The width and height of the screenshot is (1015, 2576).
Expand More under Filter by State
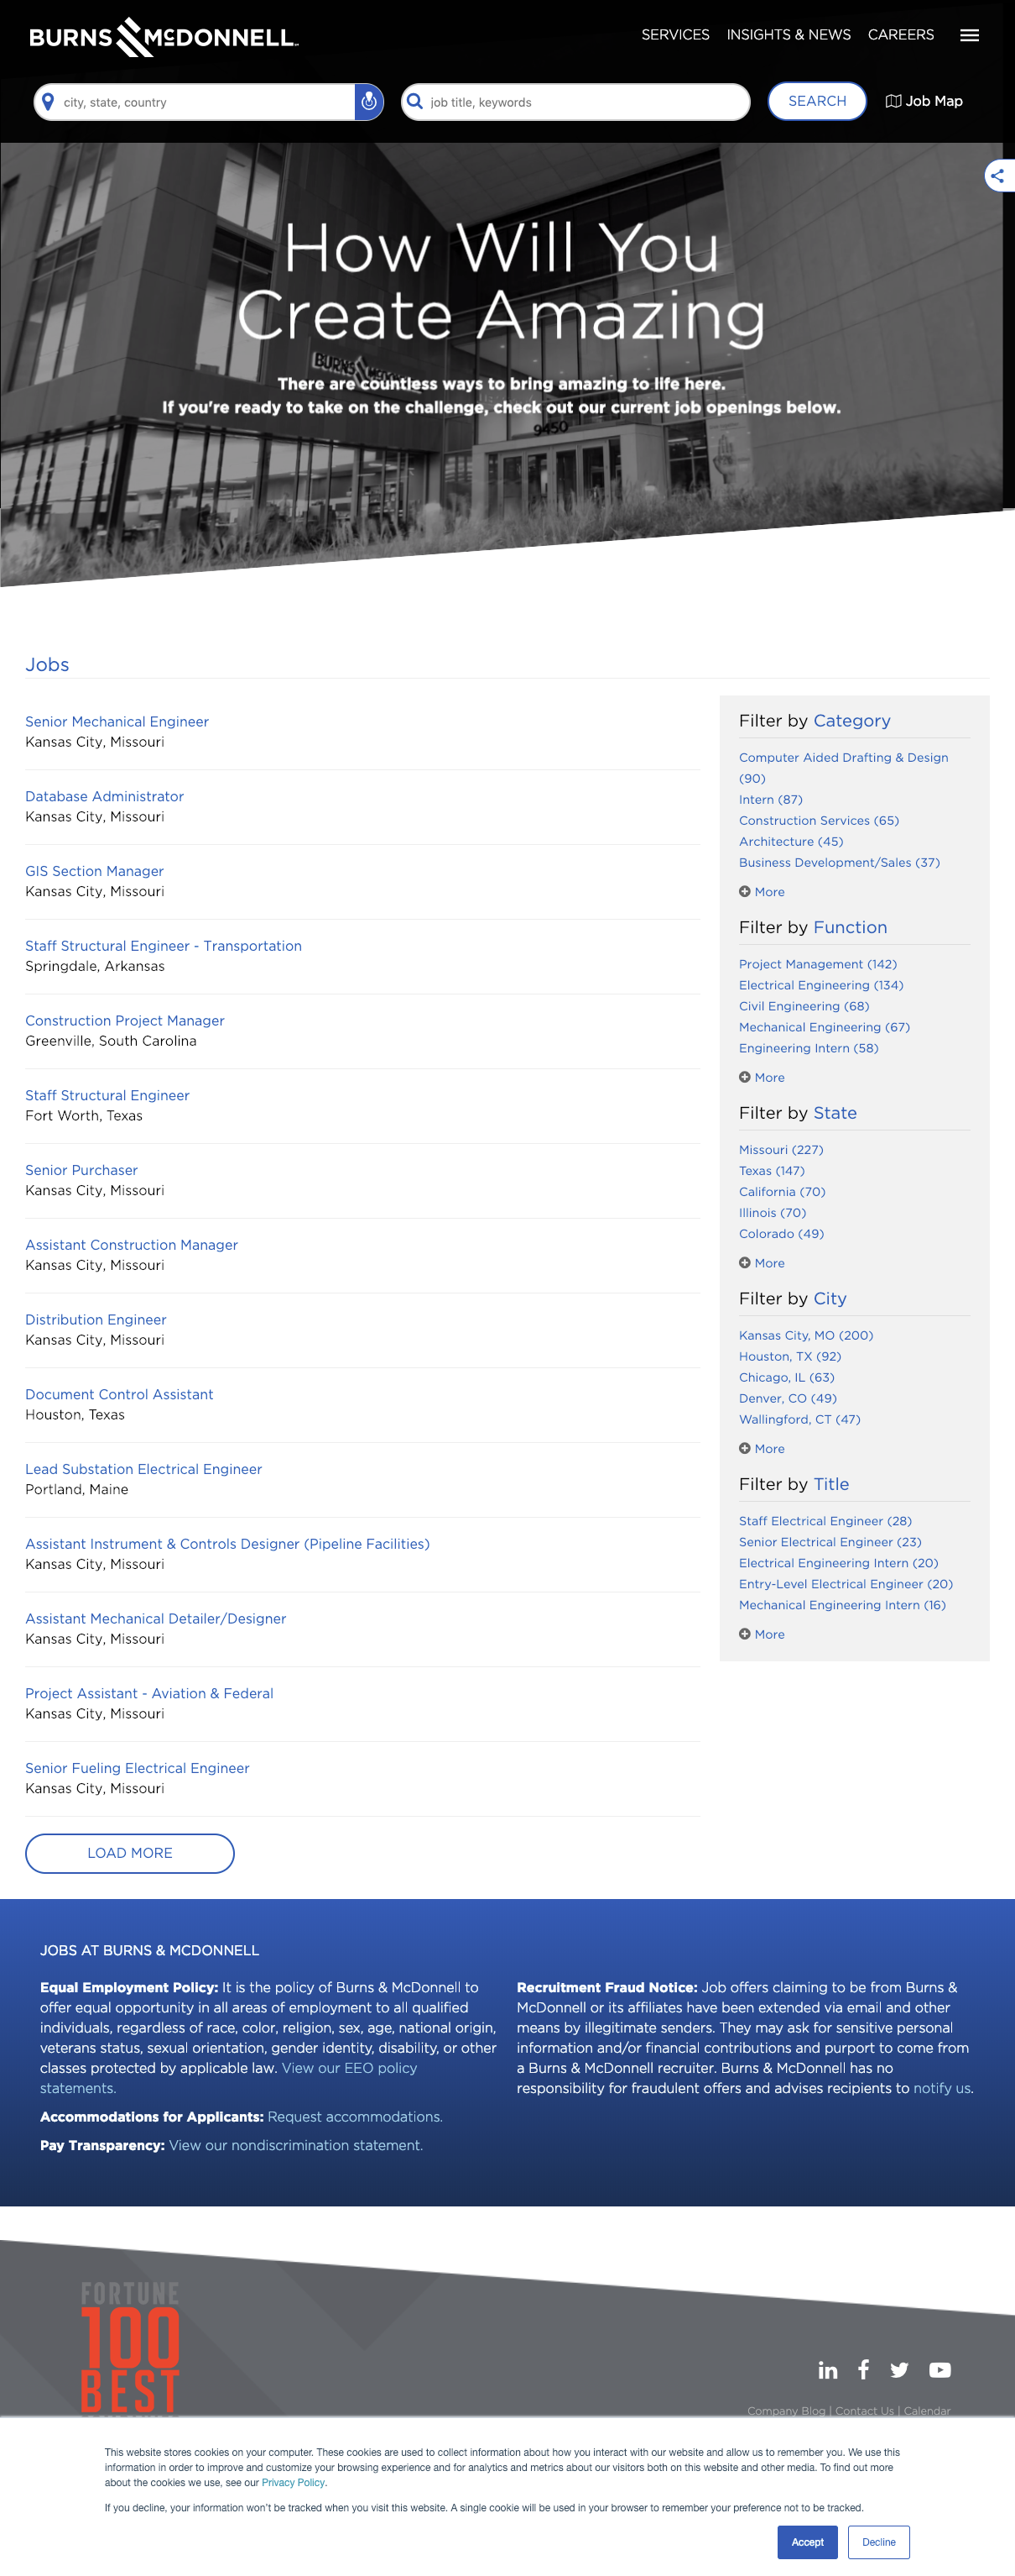[763, 1264]
